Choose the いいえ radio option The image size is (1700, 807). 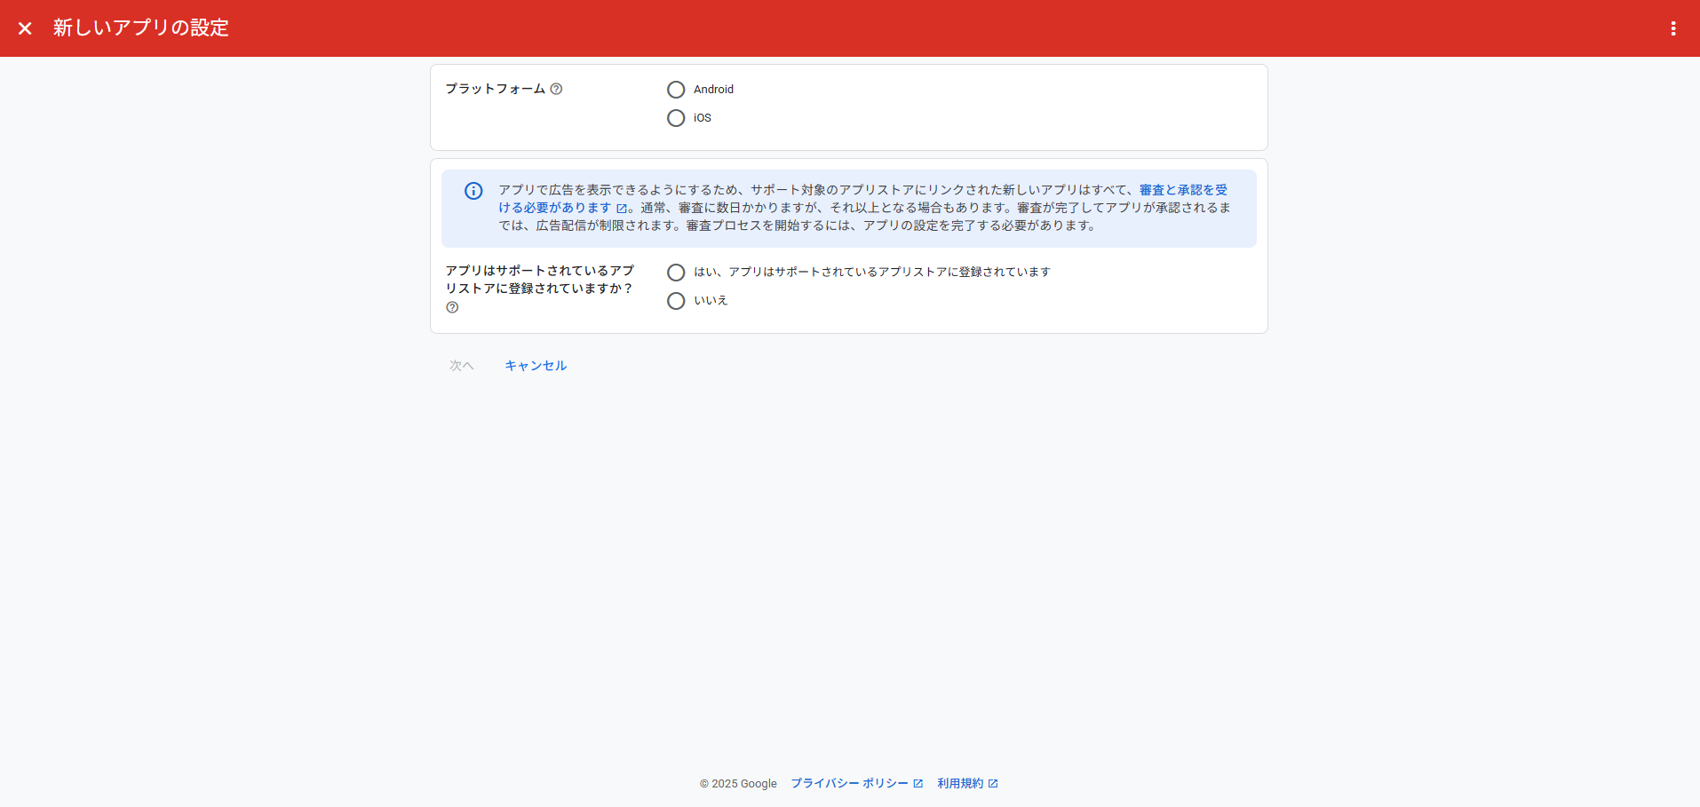click(x=676, y=301)
